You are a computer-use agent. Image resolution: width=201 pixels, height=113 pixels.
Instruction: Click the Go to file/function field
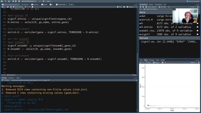tap(29, 1)
